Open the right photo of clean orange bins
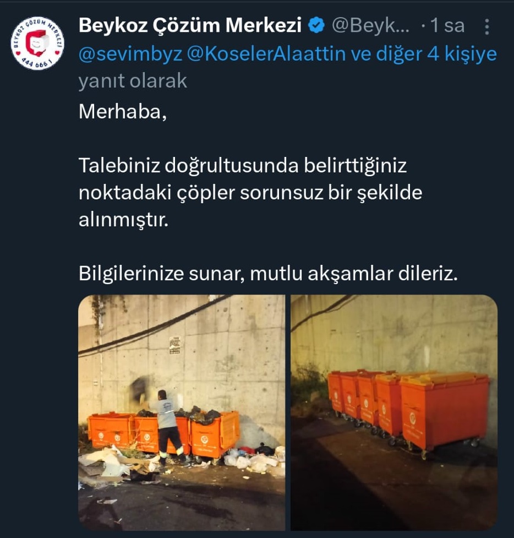The height and width of the screenshot is (538, 514). click(x=394, y=412)
